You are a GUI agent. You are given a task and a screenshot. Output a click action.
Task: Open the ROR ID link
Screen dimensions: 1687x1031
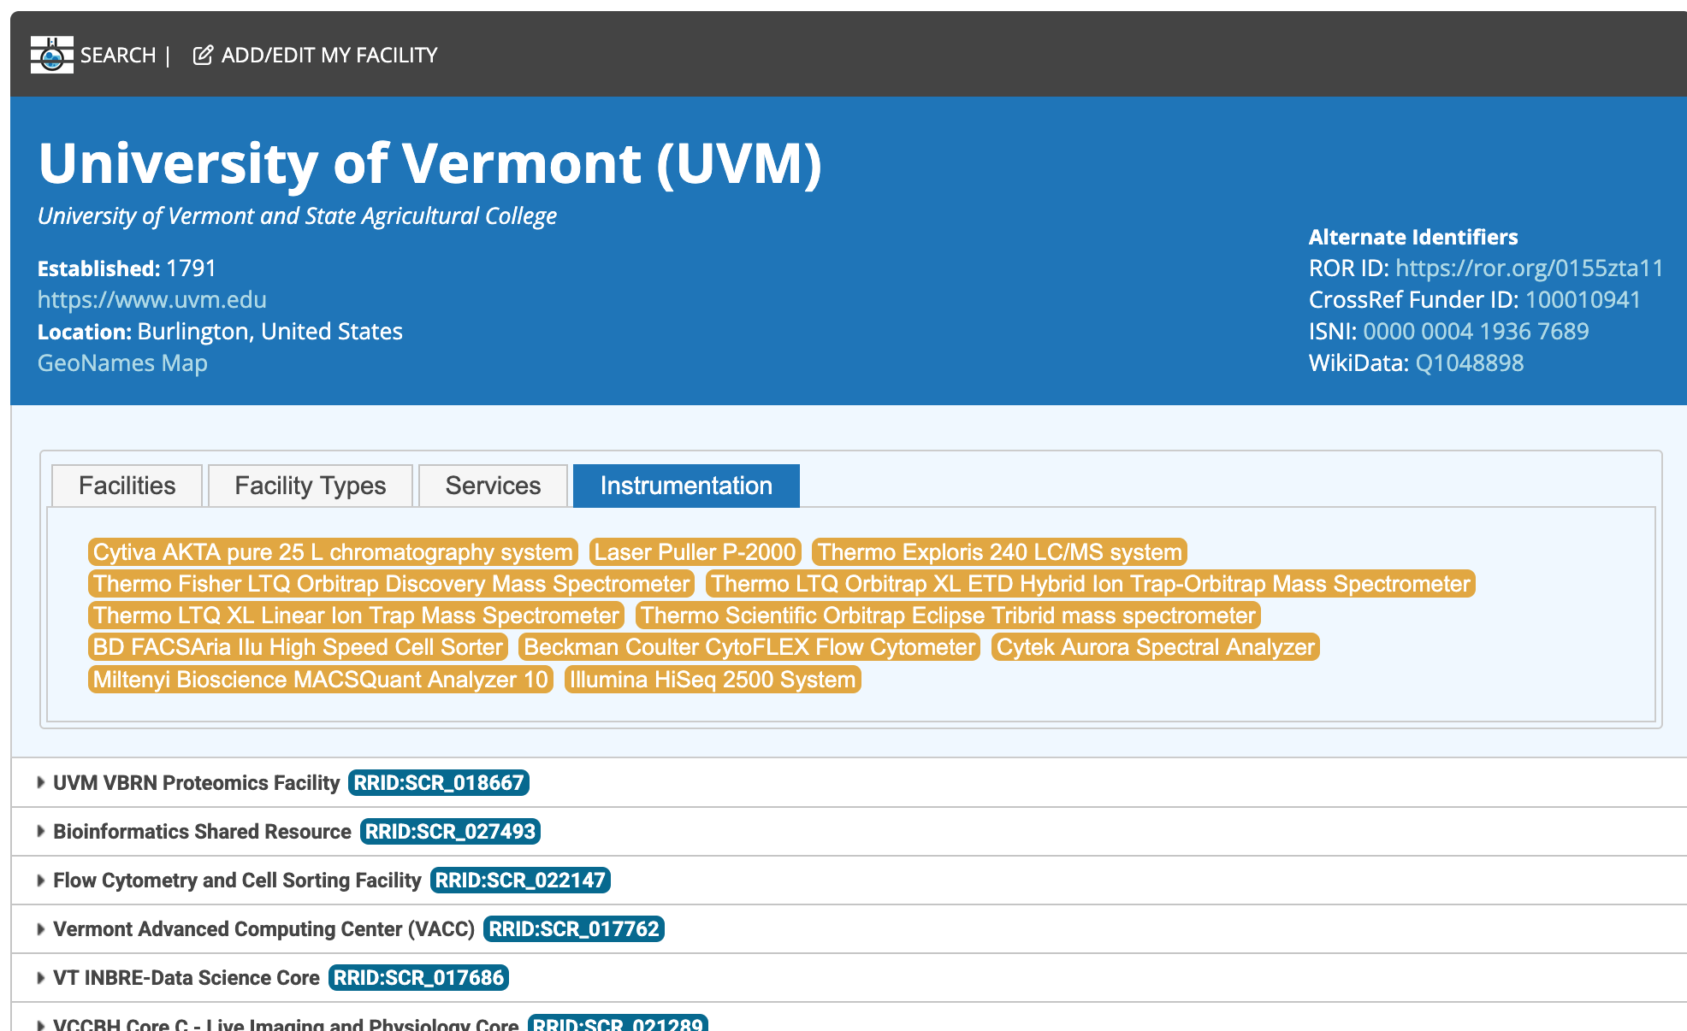(x=1529, y=268)
